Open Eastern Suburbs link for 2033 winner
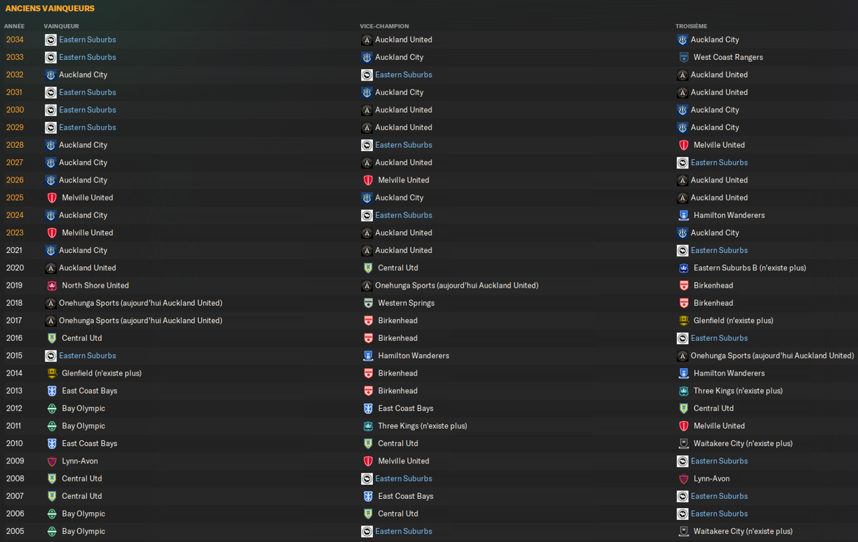The image size is (858, 542). (x=87, y=57)
